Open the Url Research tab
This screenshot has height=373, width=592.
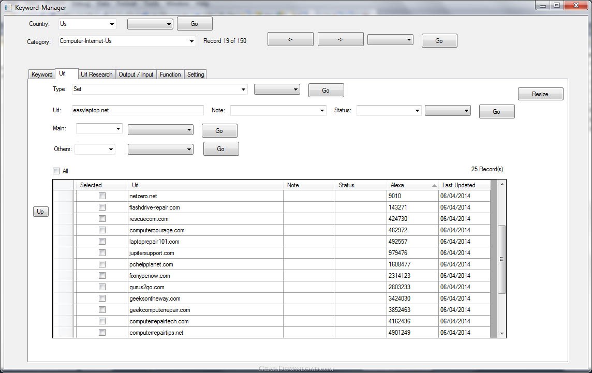coord(96,74)
